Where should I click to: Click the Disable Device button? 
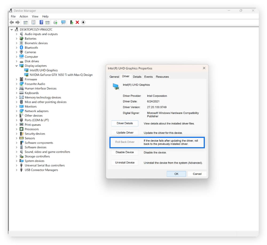click(125, 152)
